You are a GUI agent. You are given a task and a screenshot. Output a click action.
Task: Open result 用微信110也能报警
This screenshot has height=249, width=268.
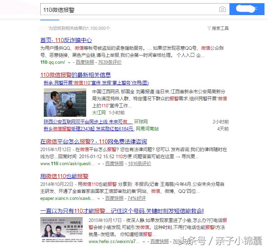[64, 176]
